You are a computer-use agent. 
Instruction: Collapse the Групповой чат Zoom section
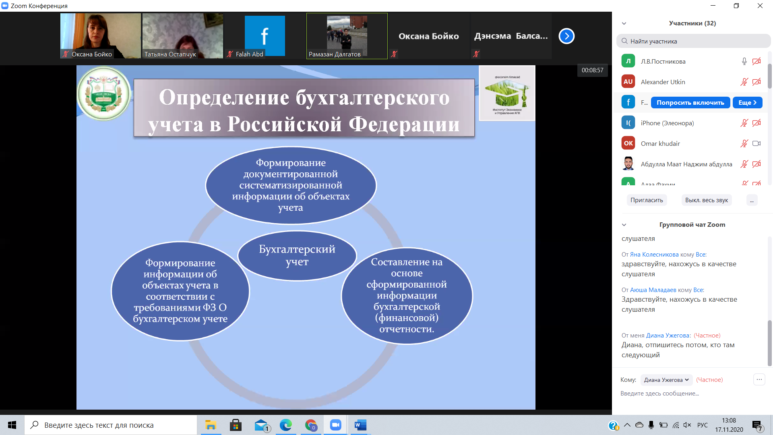coord(624,225)
